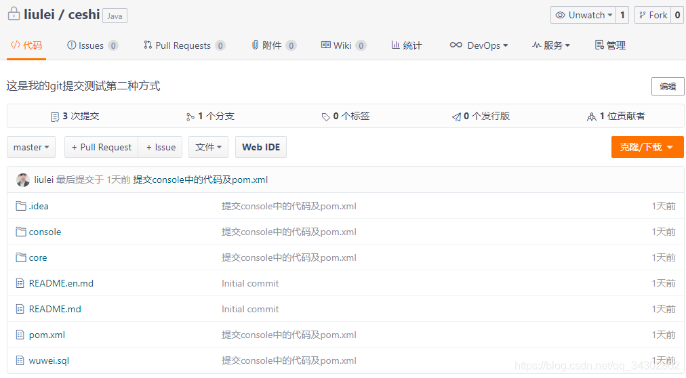Expand the 文件 dropdown button
Screen dimensions: 686x378
coord(208,147)
